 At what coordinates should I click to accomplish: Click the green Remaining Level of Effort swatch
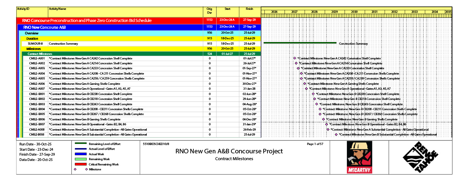80,144
